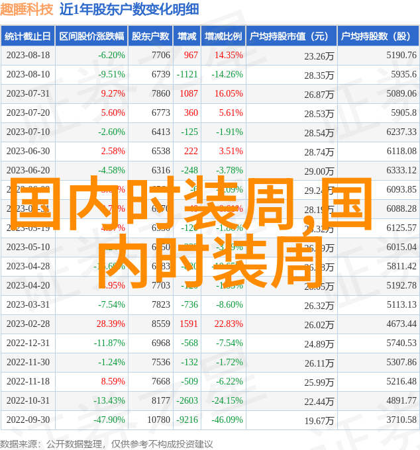
Task: Click the change ratio -46.09%
Action: (x=227, y=420)
